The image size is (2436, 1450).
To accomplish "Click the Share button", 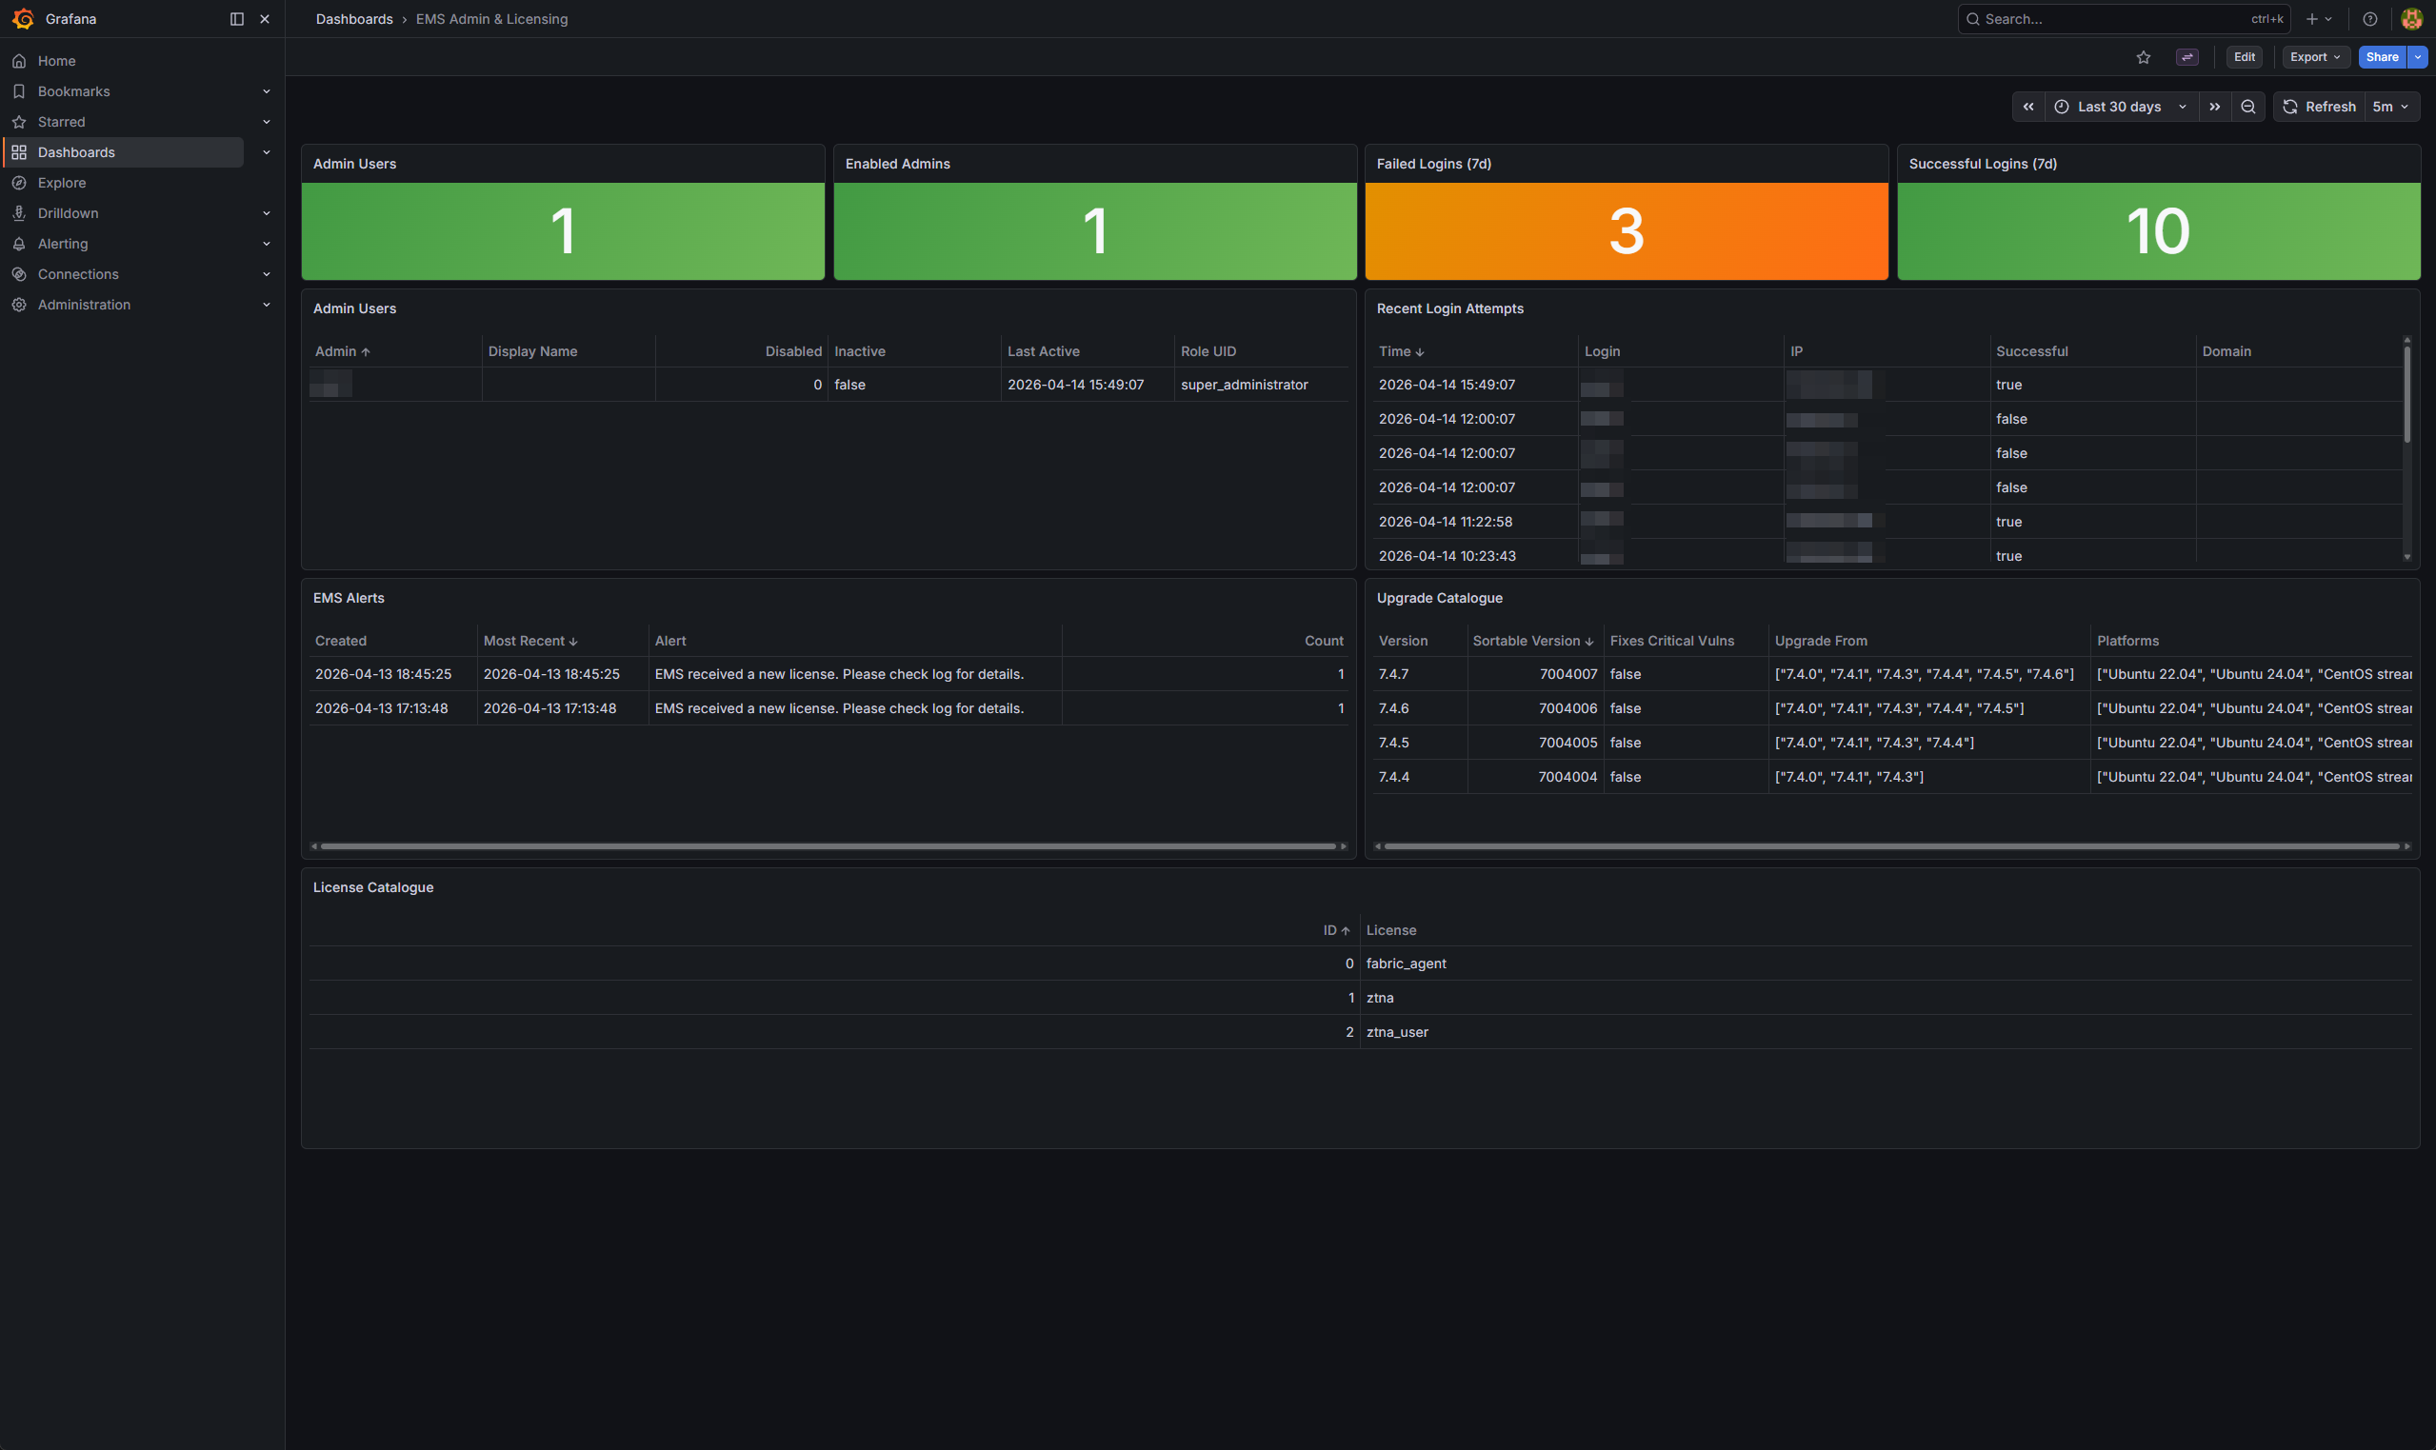I will point(2382,57).
